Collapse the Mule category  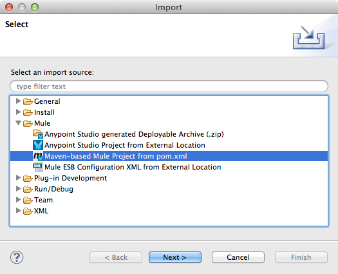pyautogui.click(x=18, y=123)
